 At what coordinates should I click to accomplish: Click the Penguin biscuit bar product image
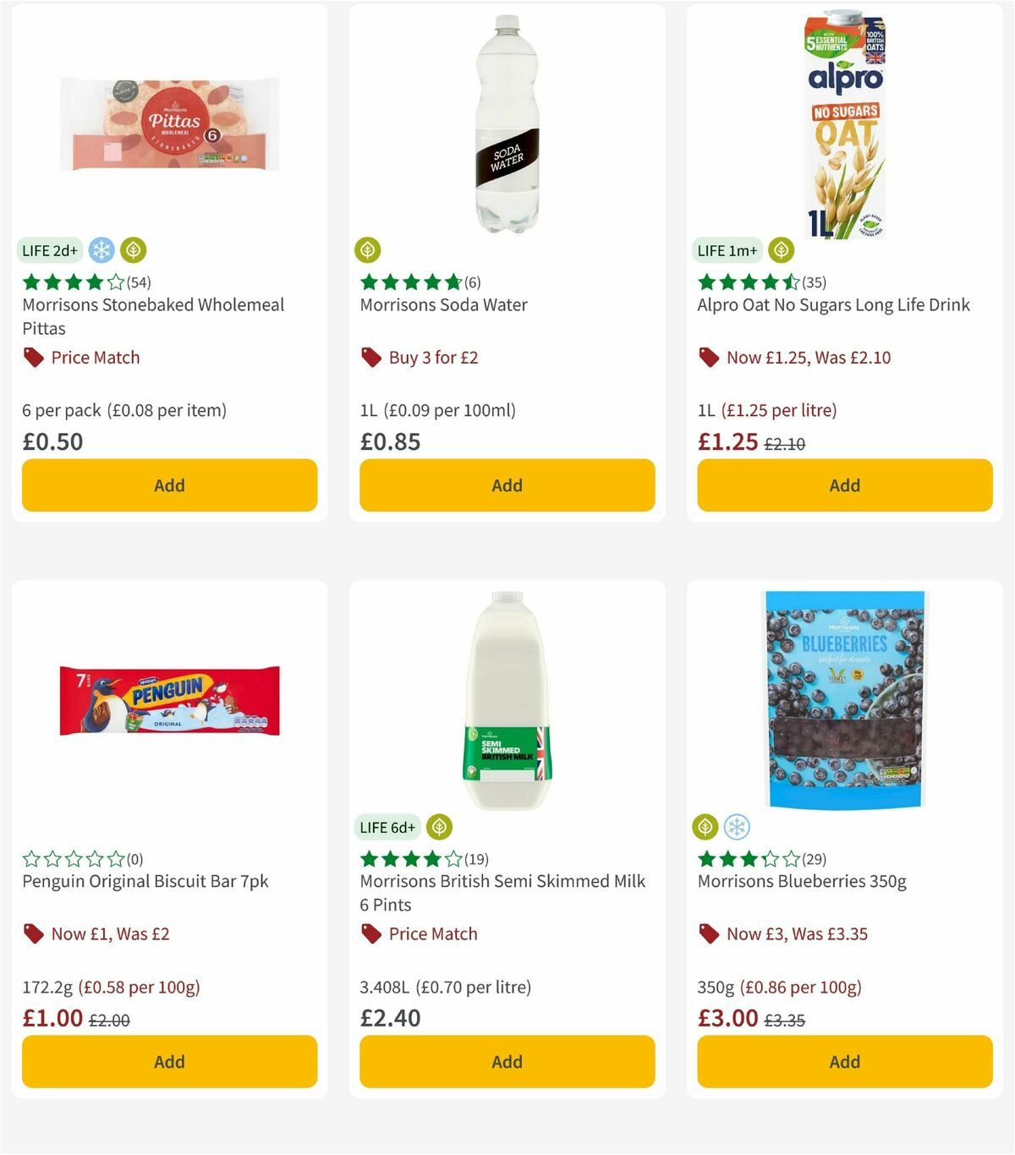[169, 702]
